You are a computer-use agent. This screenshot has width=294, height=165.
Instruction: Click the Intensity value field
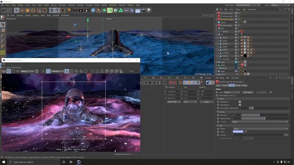[x=236, y=115]
